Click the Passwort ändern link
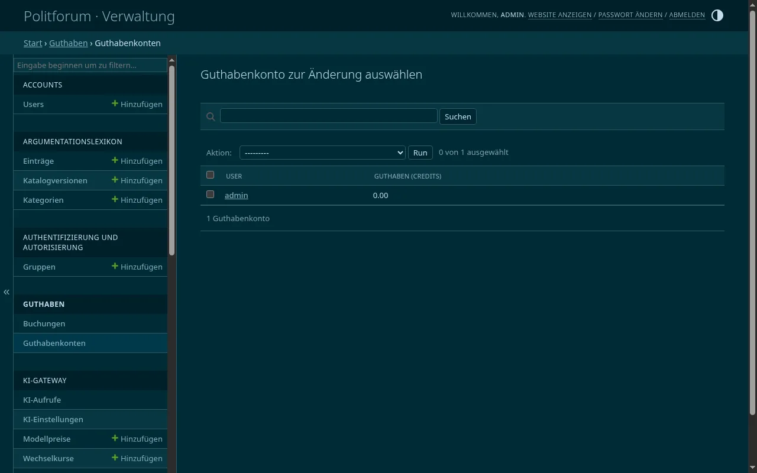Screen dimensions: 757x473 [630, 15]
